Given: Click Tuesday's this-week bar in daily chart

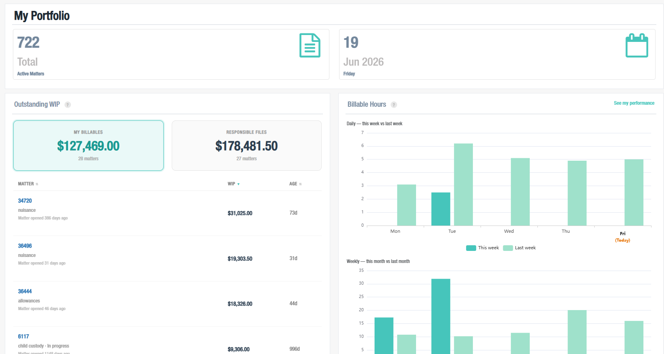Looking at the screenshot, I should [441, 209].
